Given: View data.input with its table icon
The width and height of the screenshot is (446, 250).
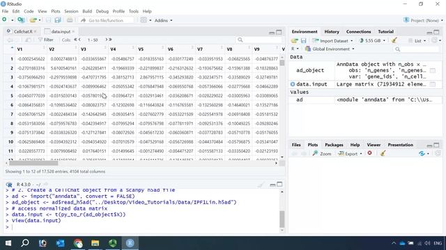Looking at the screenshot, I should (x=432, y=84).
